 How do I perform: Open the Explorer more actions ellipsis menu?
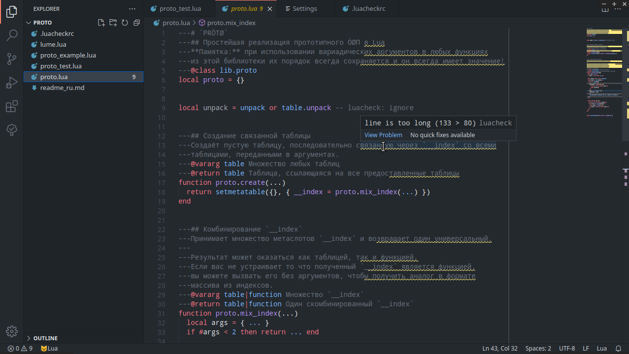pos(132,8)
